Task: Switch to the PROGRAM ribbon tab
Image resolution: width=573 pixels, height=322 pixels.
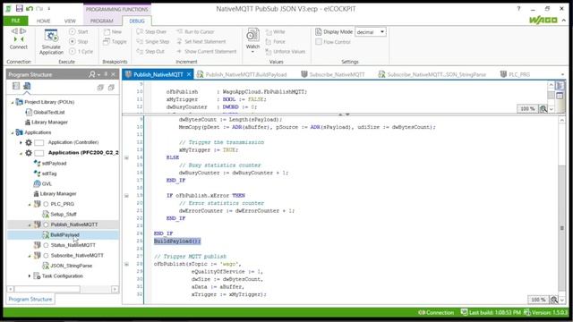Action: (x=101, y=21)
